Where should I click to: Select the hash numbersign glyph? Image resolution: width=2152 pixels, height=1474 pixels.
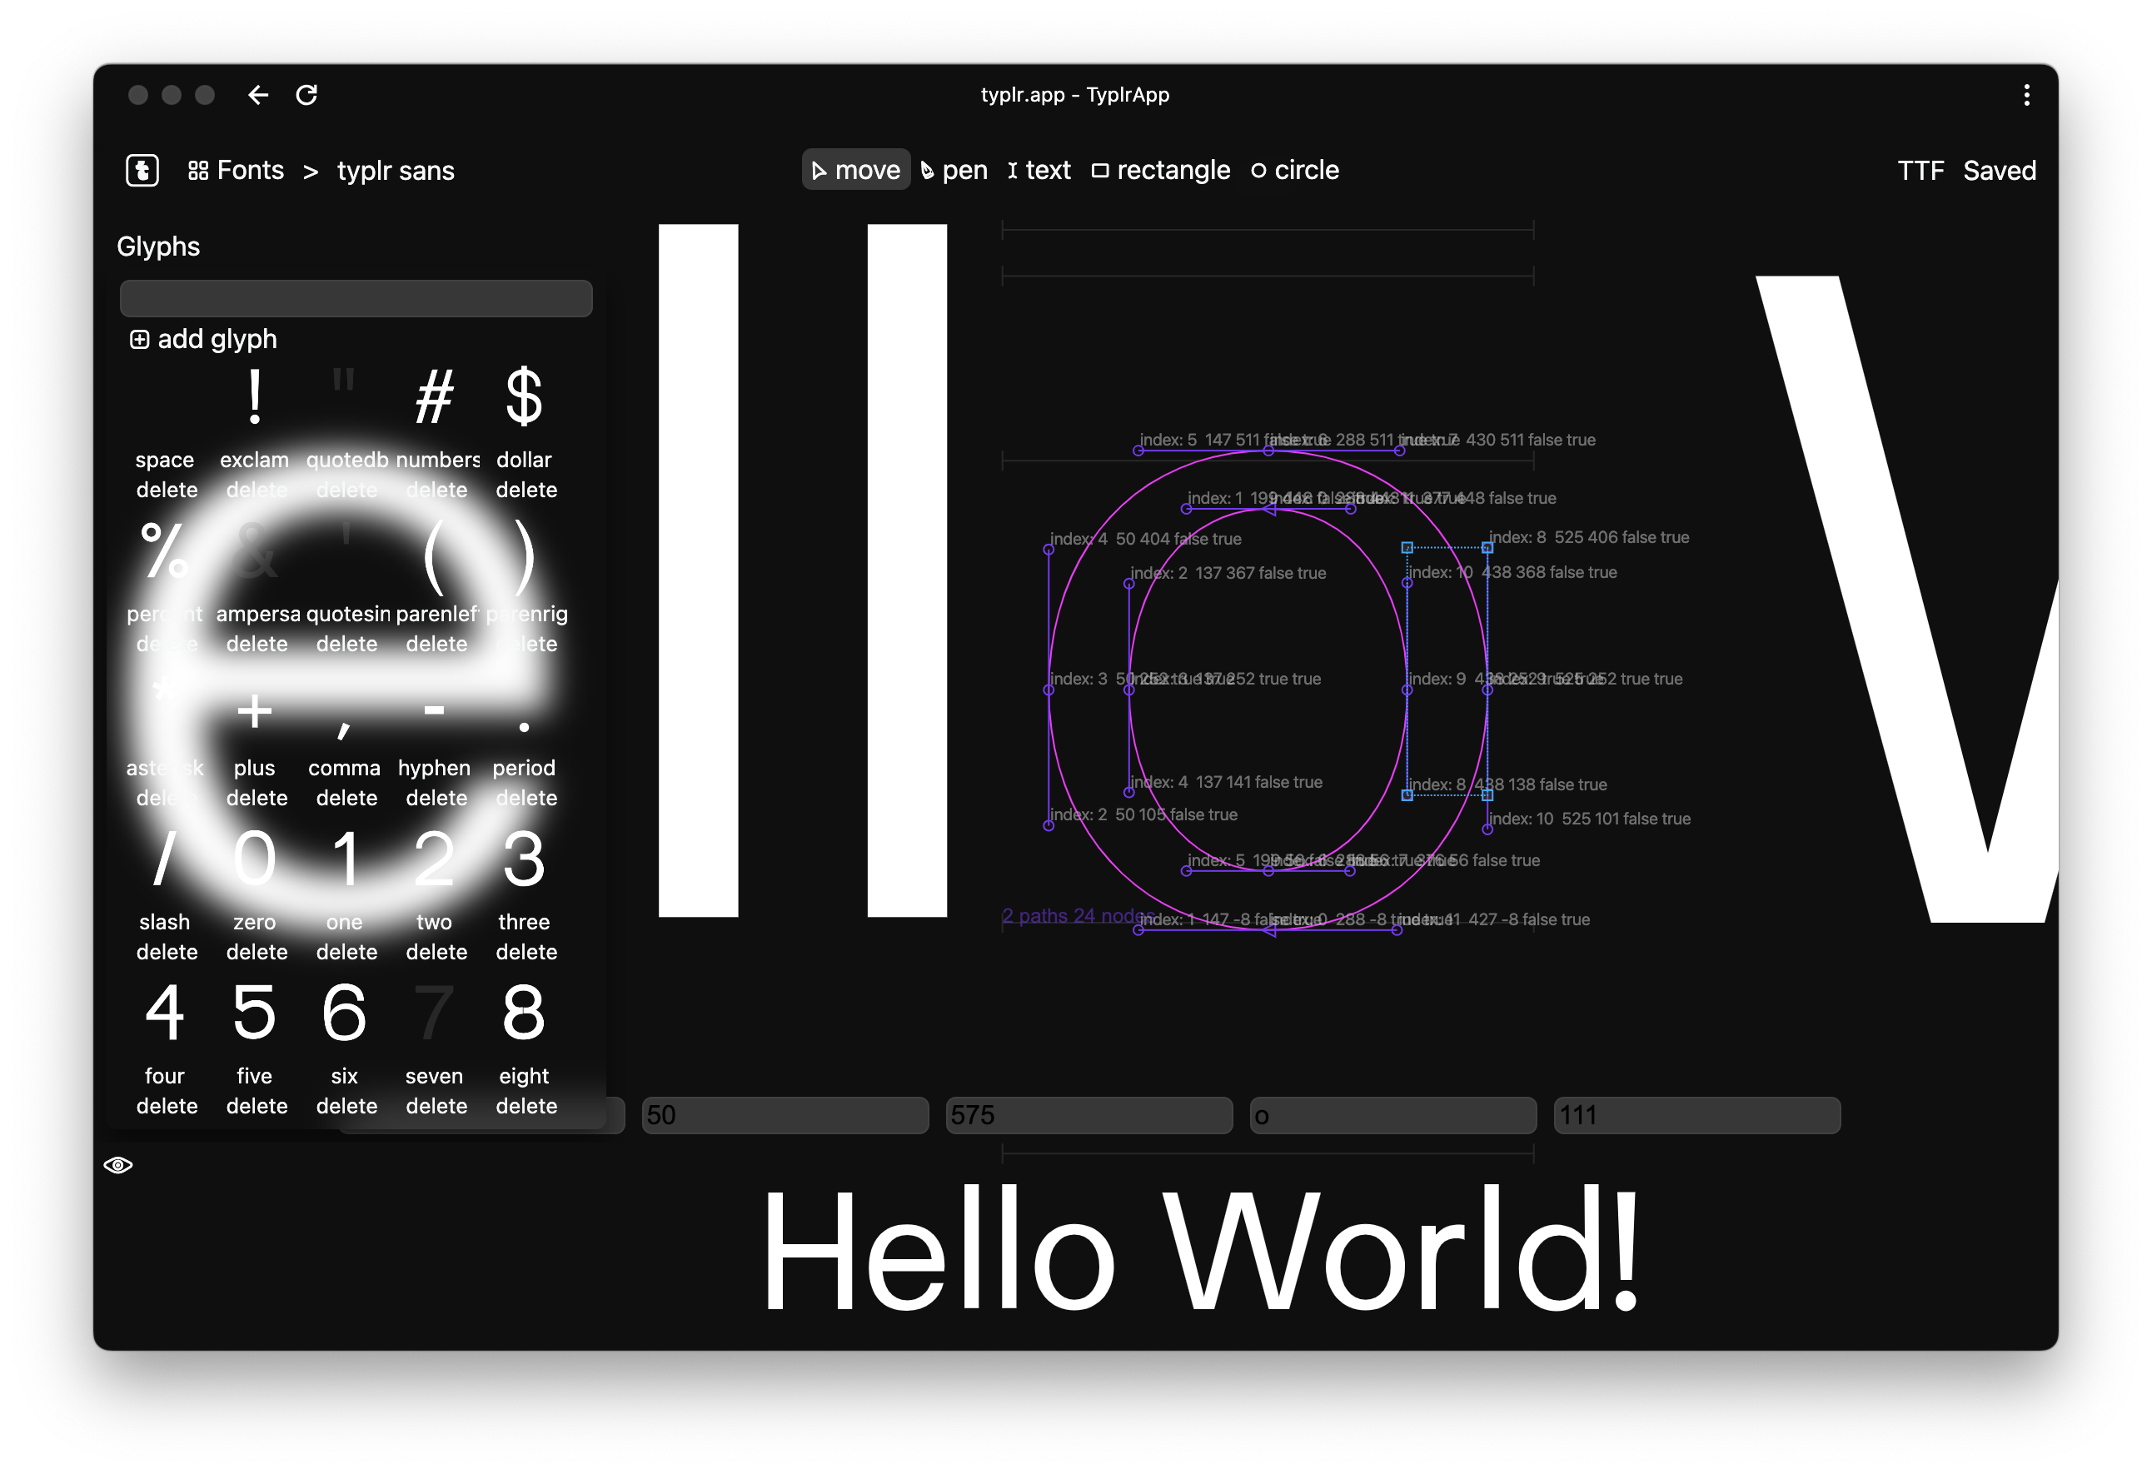click(434, 396)
